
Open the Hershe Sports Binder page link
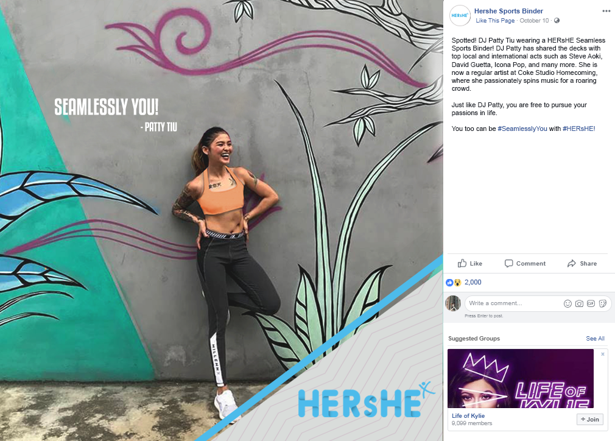[x=508, y=11]
